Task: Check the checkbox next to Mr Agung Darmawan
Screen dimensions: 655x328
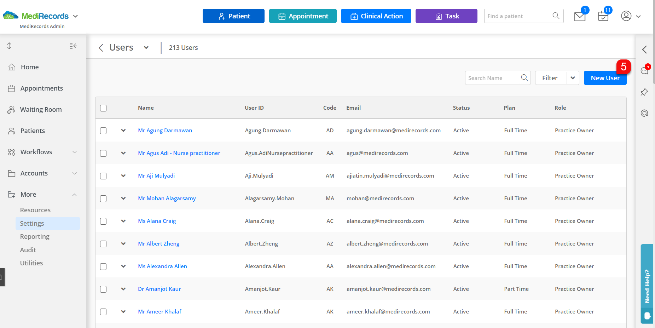Action: tap(103, 130)
